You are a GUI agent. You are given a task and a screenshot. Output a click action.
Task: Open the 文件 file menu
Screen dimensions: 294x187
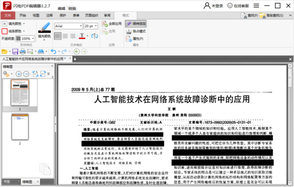pos(8,15)
